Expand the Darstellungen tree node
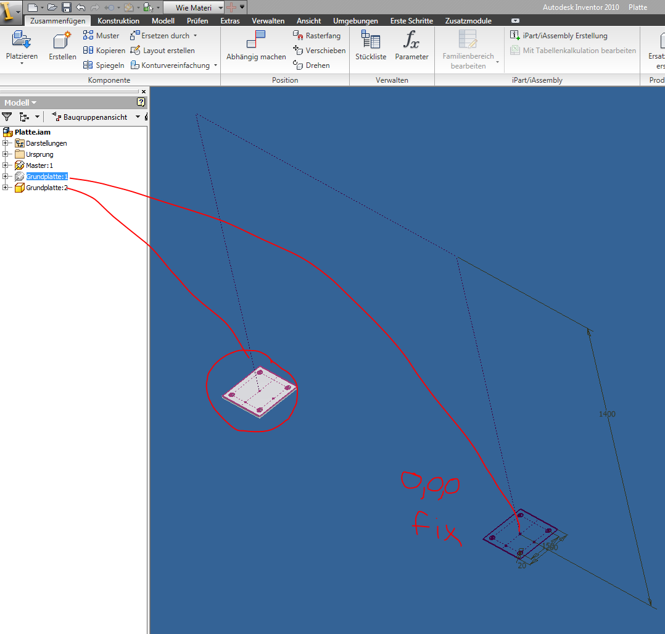The height and width of the screenshot is (634, 665). [5, 143]
